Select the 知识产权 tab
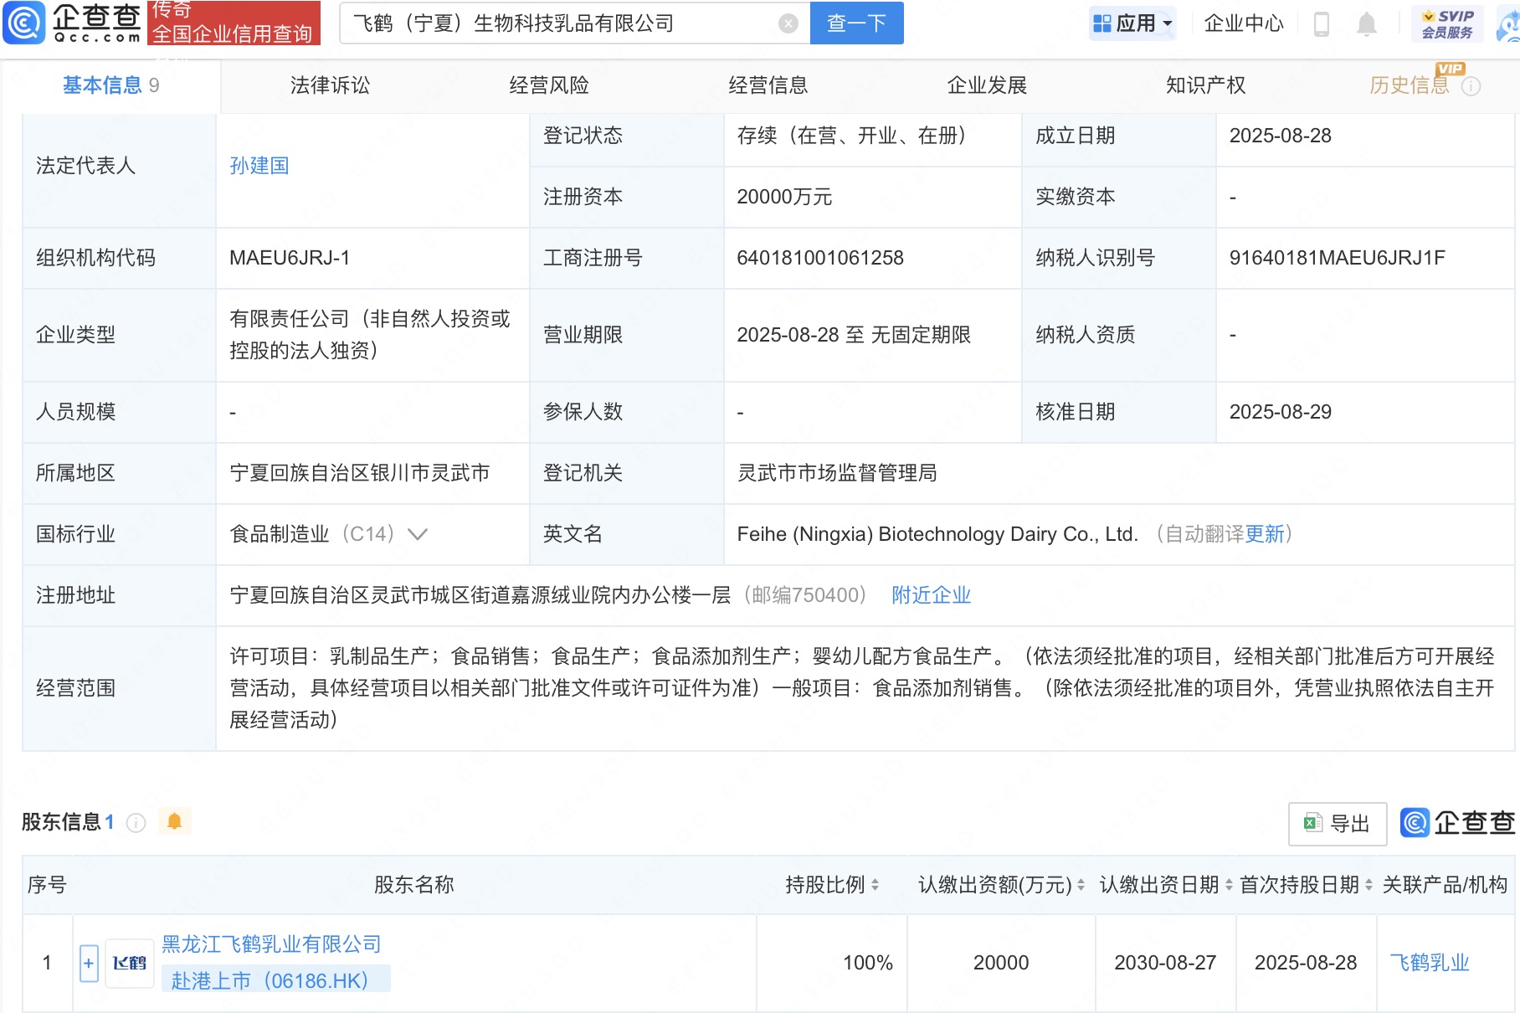The height and width of the screenshot is (1013, 1520). [x=1206, y=85]
